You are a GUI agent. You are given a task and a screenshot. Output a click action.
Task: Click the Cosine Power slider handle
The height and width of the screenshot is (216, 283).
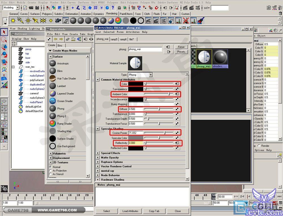(165, 133)
